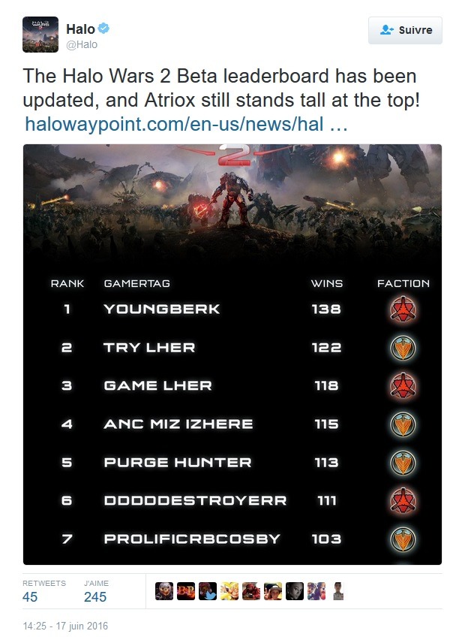Click the faction icon beside PROLIFICRBCOSBY
Screen dimensions: 468x640
point(403,539)
